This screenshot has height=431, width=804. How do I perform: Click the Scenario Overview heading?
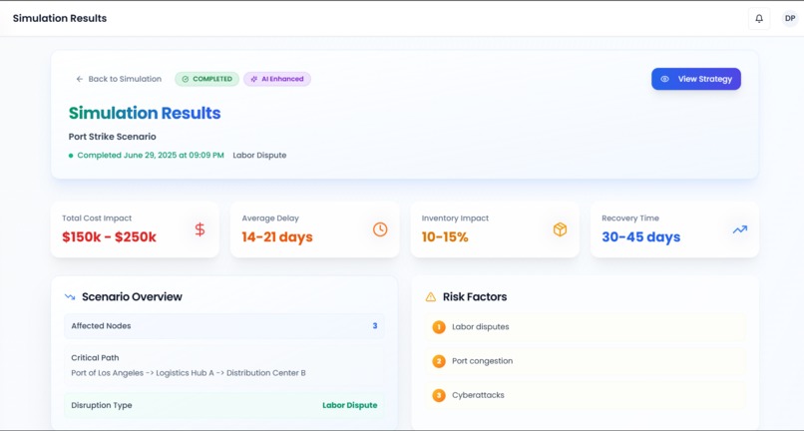coord(132,296)
